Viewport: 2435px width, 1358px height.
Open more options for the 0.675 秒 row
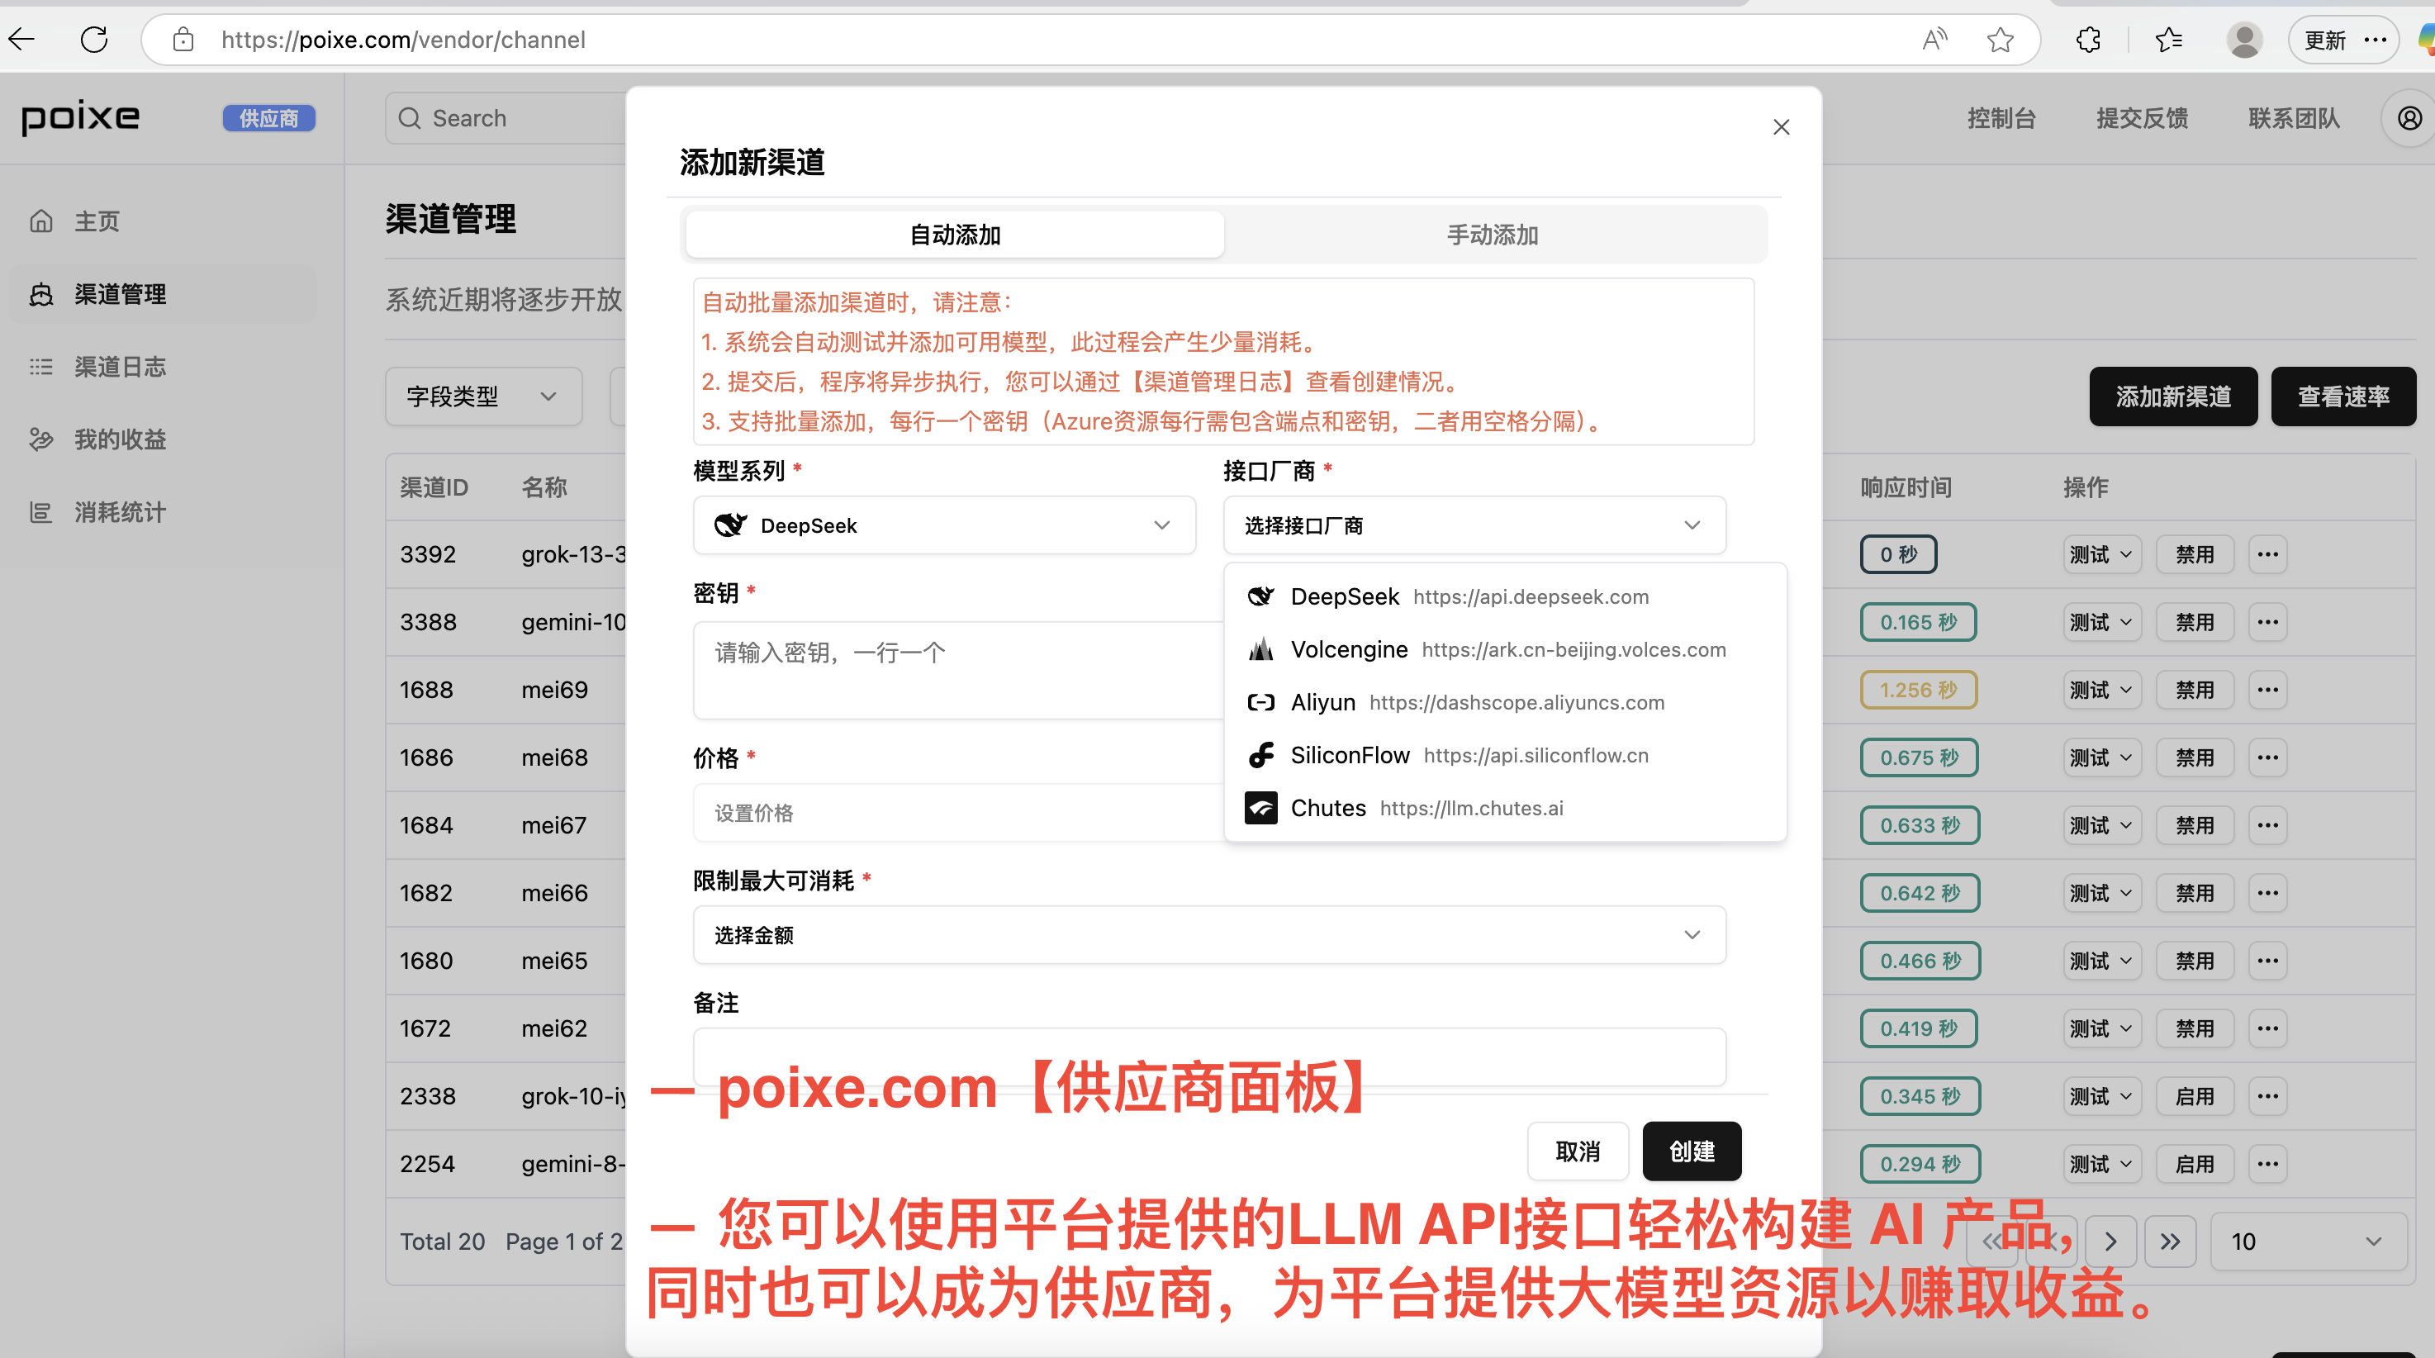pyautogui.click(x=2267, y=758)
